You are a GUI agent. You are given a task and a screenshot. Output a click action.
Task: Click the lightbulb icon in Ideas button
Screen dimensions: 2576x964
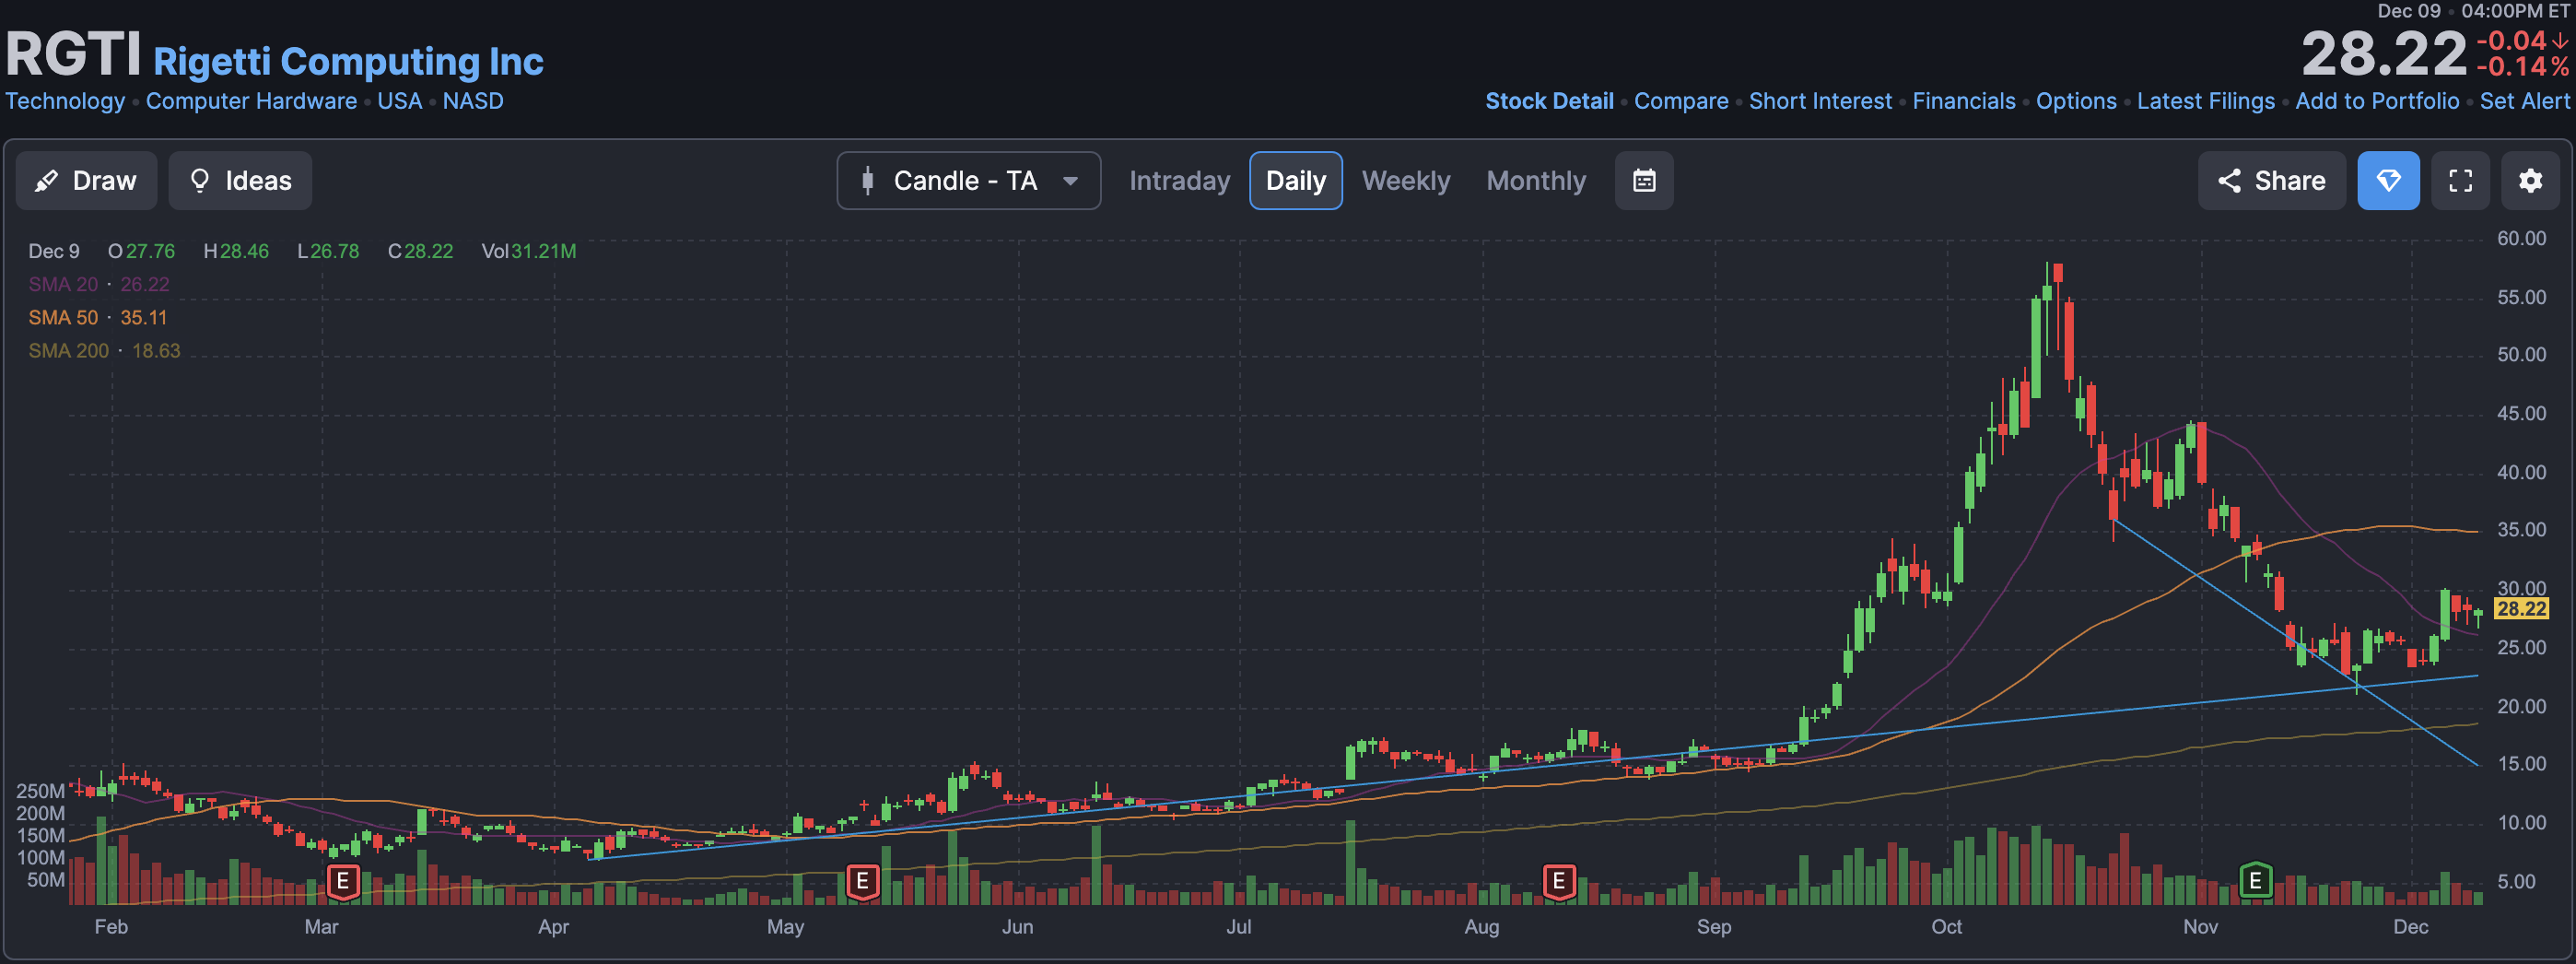(x=199, y=181)
